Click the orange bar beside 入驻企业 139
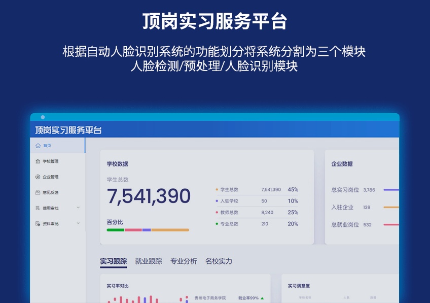Screen dimensions: 430x303 coord(391,207)
